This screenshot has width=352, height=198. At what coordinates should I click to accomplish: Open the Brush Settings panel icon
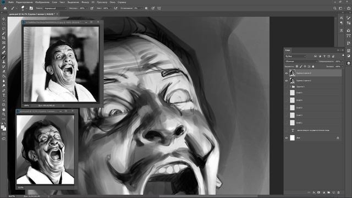click(x=31, y=8)
